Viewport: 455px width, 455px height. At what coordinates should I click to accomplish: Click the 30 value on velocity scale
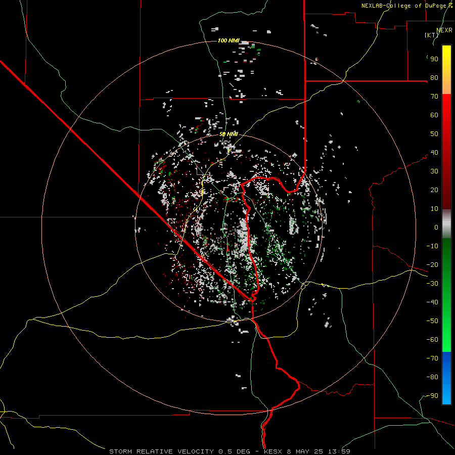click(x=434, y=171)
